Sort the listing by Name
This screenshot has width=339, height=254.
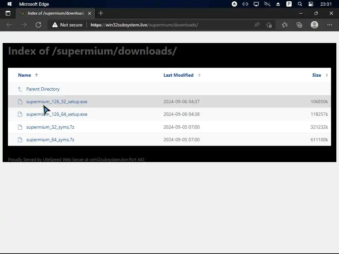(x=24, y=75)
